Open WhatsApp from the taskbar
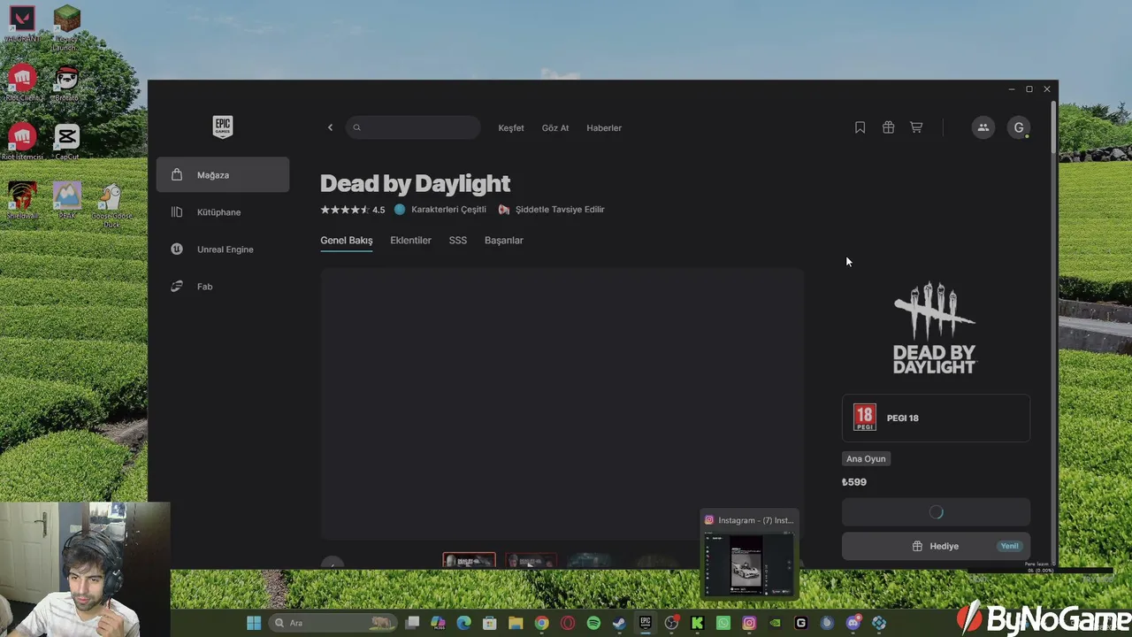The width and height of the screenshot is (1132, 637). [723, 623]
